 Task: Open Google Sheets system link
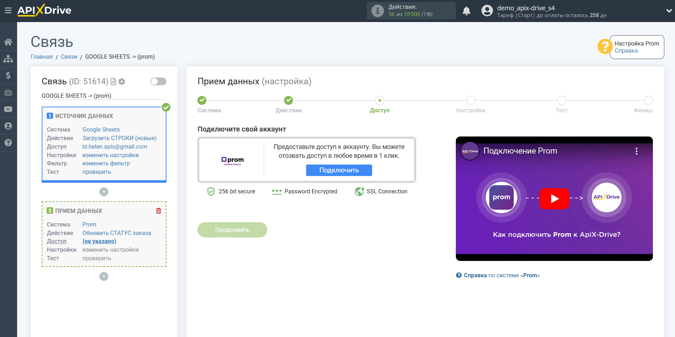tap(101, 130)
